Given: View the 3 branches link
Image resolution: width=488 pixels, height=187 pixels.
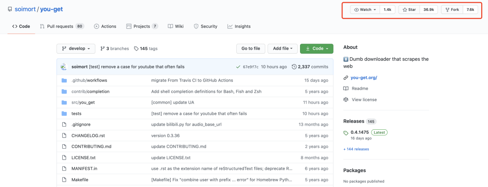Looking at the screenshot, I should [x=114, y=48].
